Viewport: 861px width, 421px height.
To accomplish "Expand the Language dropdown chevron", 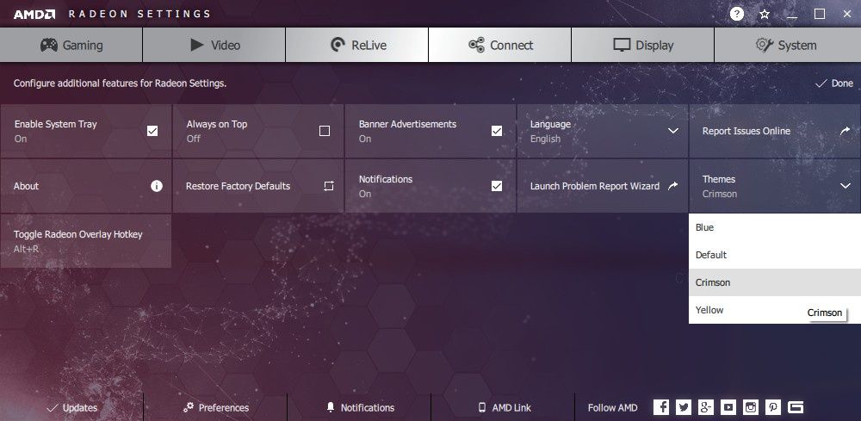I will tap(673, 131).
